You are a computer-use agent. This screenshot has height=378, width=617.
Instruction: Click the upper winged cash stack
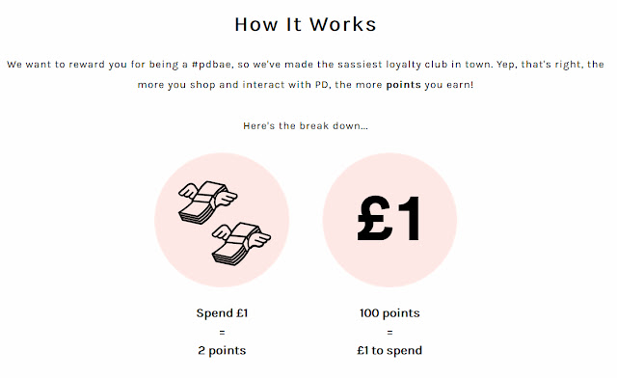pyautogui.click(x=207, y=202)
